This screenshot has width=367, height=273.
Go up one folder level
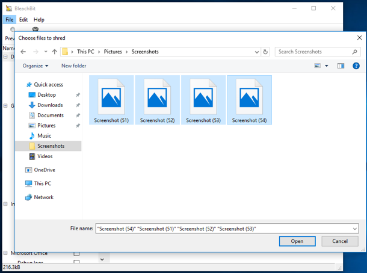click(x=54, y=52)
